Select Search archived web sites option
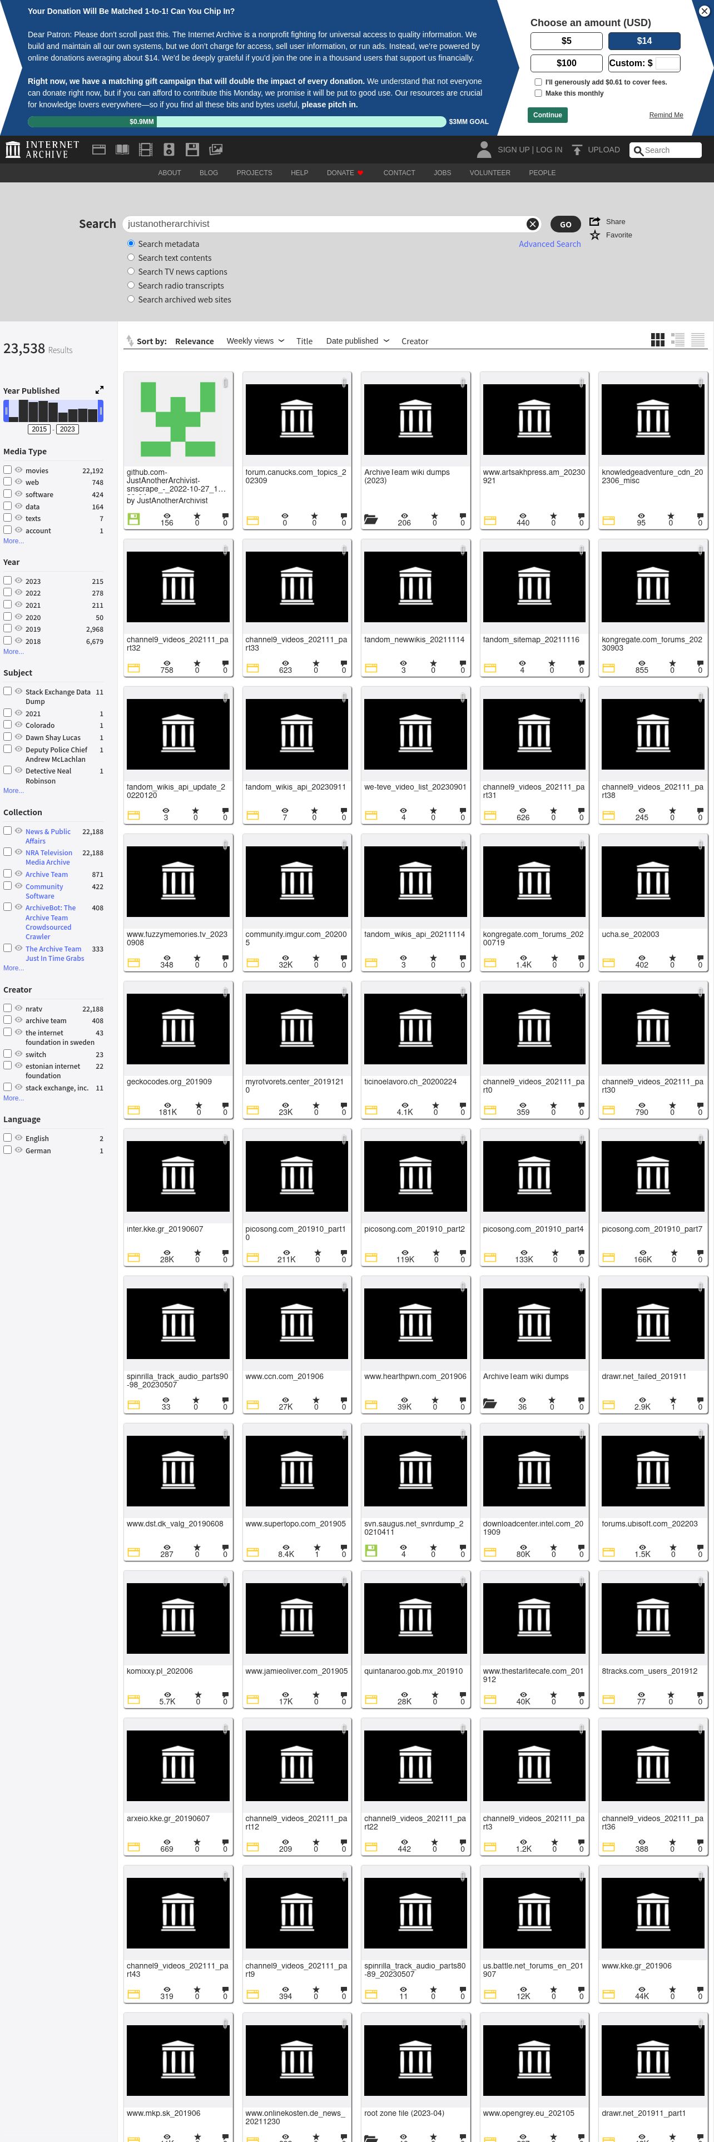 tap(131, 299)
